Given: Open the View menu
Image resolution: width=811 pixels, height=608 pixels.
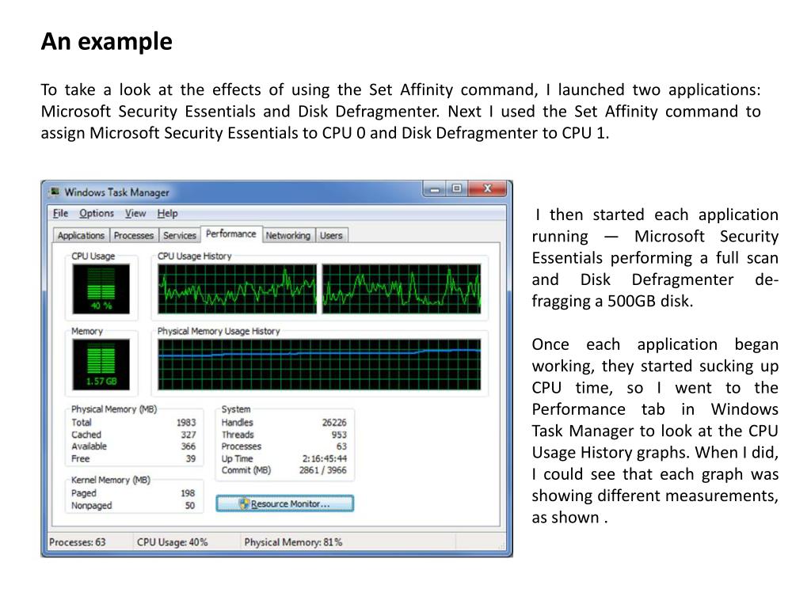Looking at the screenshot, I should tap(135, 213).
